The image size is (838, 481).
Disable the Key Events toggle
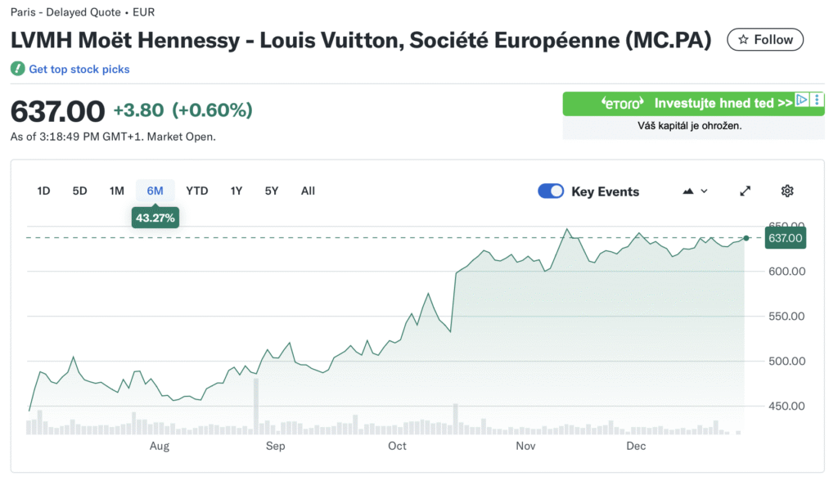coord(551,191)
